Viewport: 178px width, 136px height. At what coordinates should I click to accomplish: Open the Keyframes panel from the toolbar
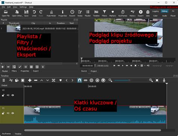123,14
